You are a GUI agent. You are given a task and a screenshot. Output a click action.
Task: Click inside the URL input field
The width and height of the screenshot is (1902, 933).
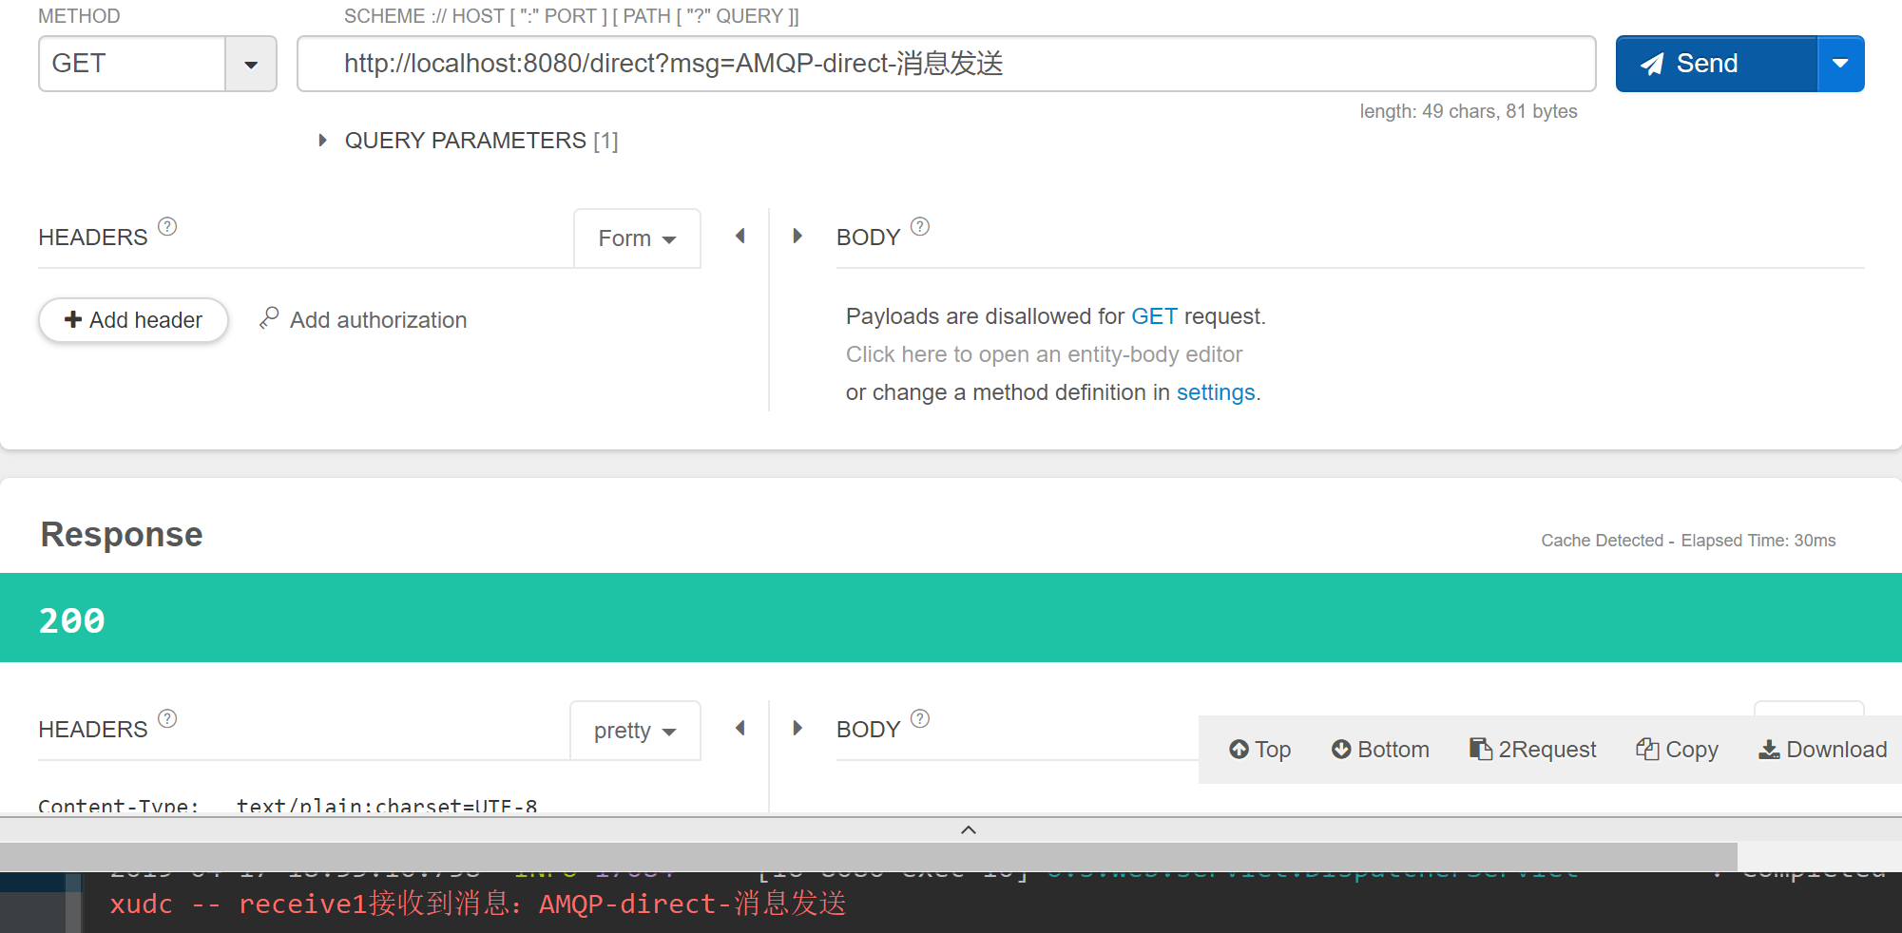tap(945, 64)
